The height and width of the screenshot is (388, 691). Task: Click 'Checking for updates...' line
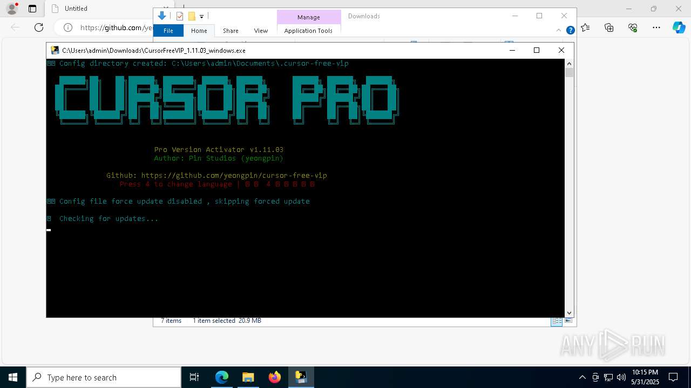(x=109, y=218)
